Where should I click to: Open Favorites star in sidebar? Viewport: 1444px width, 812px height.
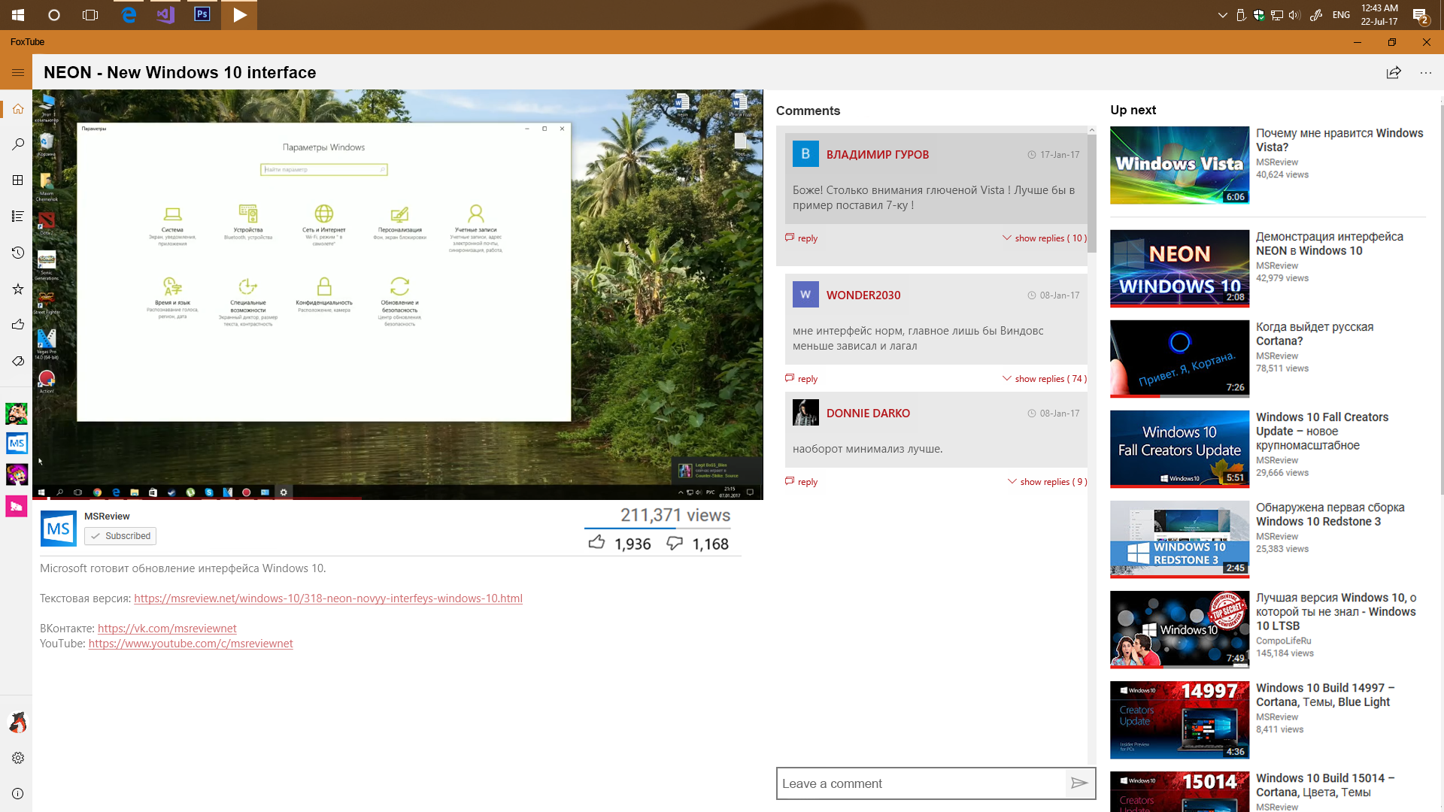[x=18, y=289]
